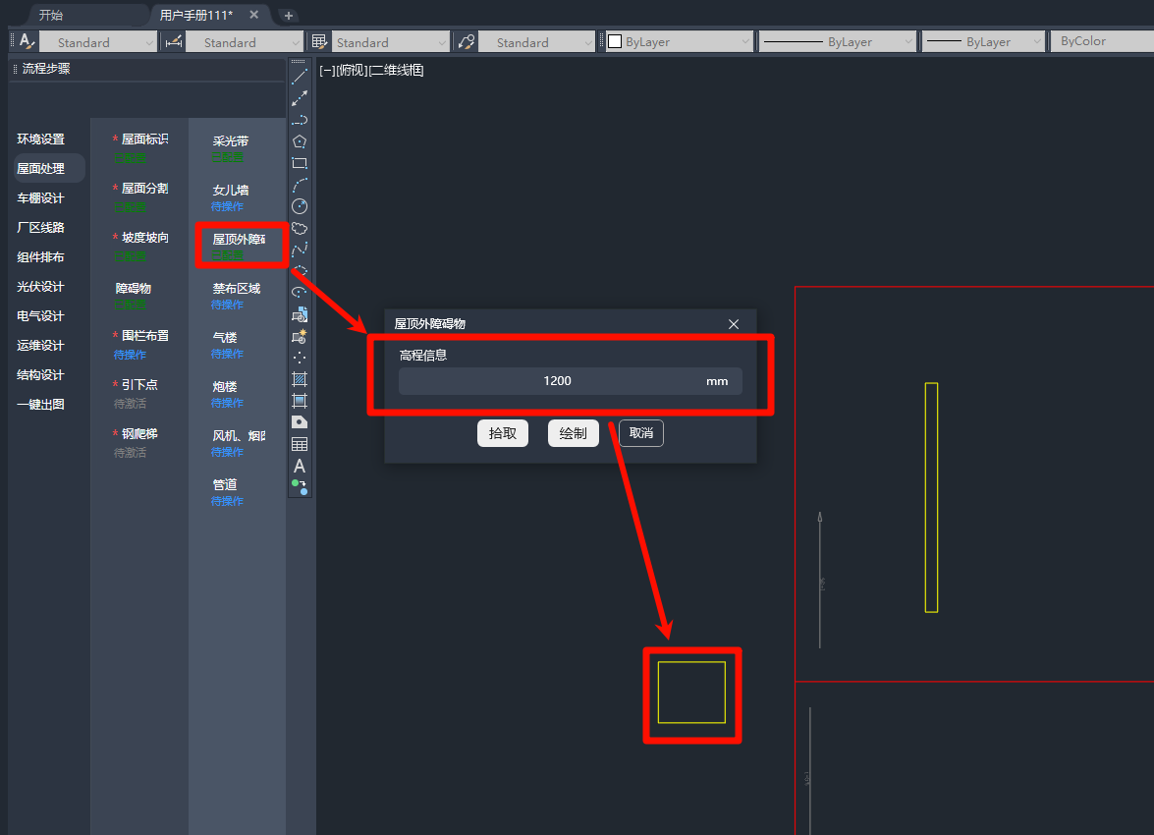Open the 女儿墙 step

[x=231, y=191]
